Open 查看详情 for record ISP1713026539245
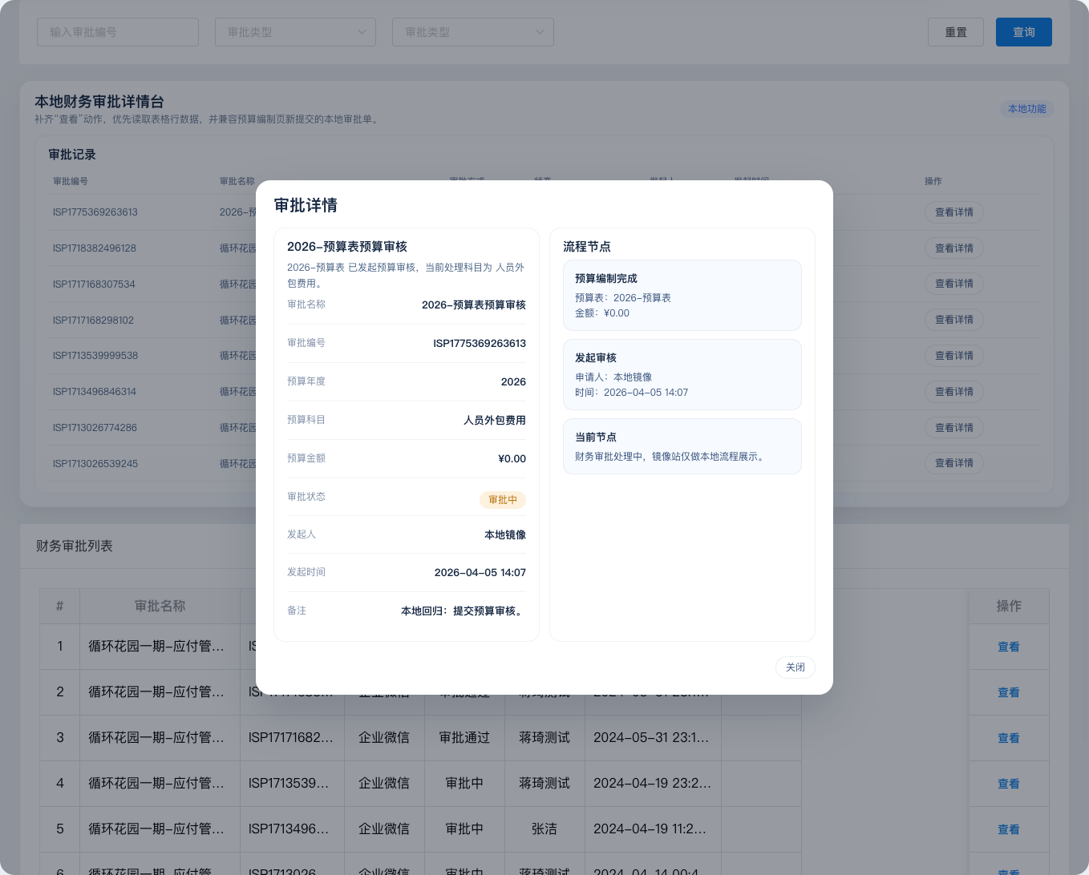This screenshot has height=875, width=1089. pos(953,463)
